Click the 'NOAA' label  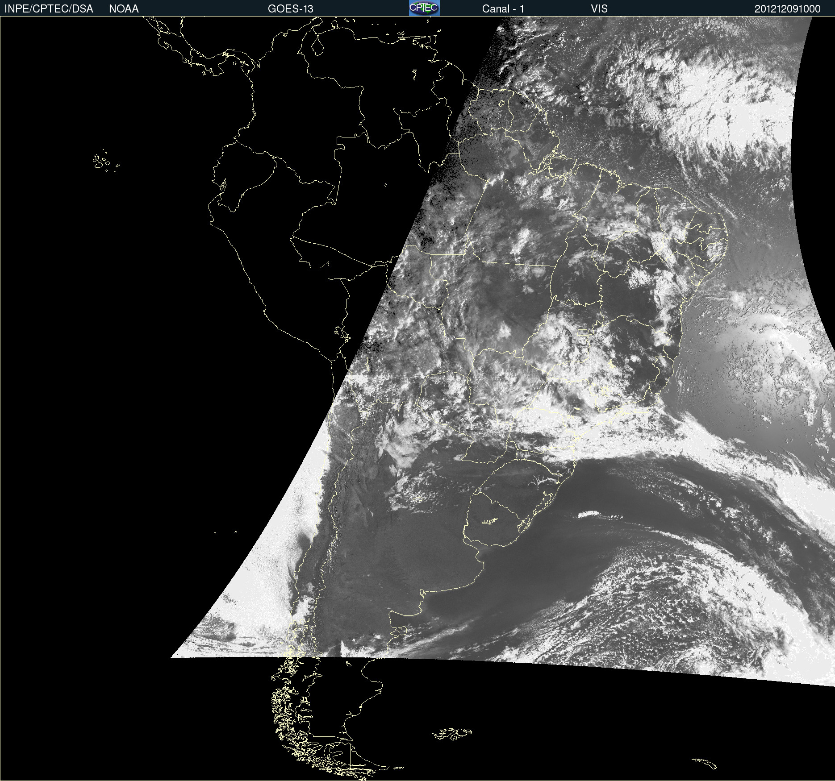124,9
